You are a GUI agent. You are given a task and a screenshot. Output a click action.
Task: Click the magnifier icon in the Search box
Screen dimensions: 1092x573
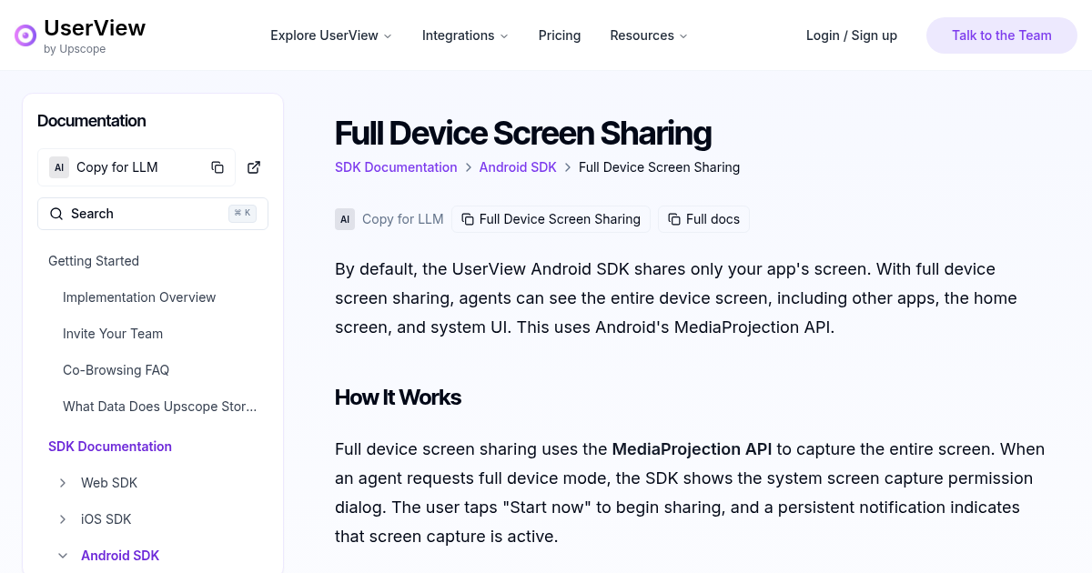[56, 214]
